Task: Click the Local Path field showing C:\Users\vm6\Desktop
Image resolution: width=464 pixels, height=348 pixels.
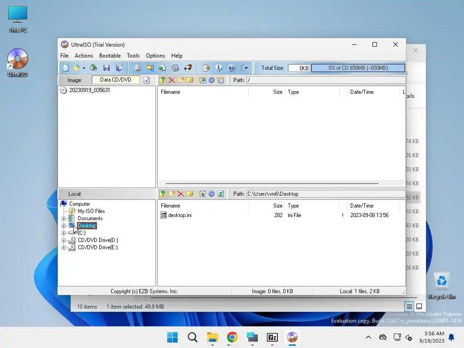Action: [326, 194]
